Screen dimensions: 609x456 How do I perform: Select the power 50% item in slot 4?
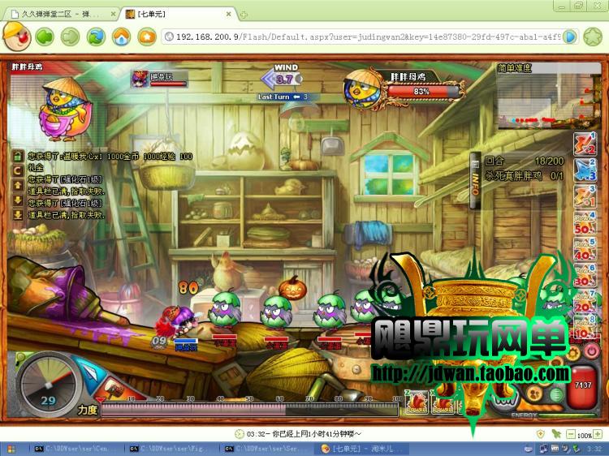585,223
